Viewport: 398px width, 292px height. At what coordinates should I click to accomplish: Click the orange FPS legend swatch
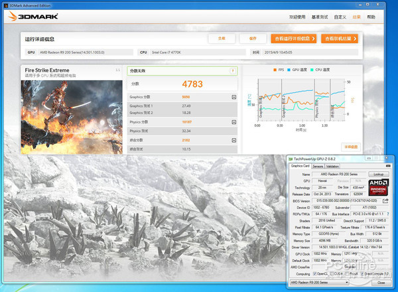tap(275, 70)
